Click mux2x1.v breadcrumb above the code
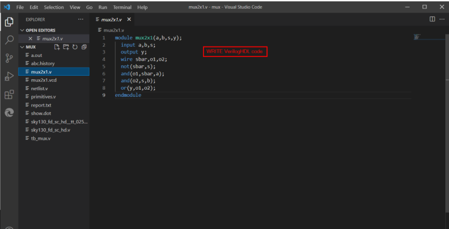The image size is (449, 229). (114, 30)
